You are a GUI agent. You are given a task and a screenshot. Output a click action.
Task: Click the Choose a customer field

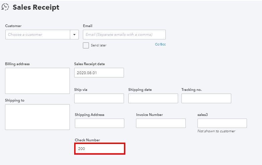tap(37, 35)
